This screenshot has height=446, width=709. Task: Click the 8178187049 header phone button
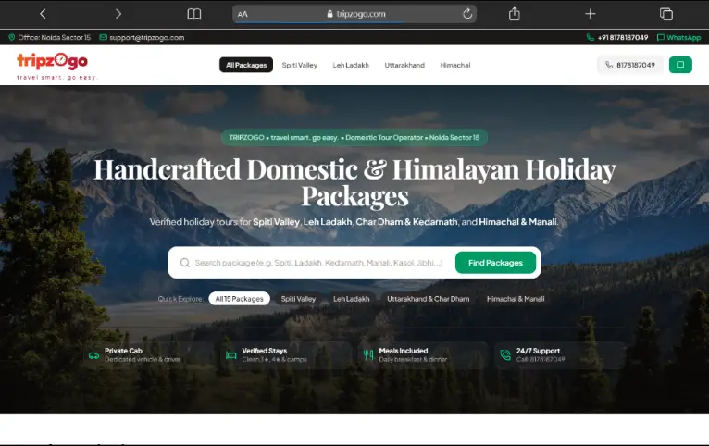point(630,65)
